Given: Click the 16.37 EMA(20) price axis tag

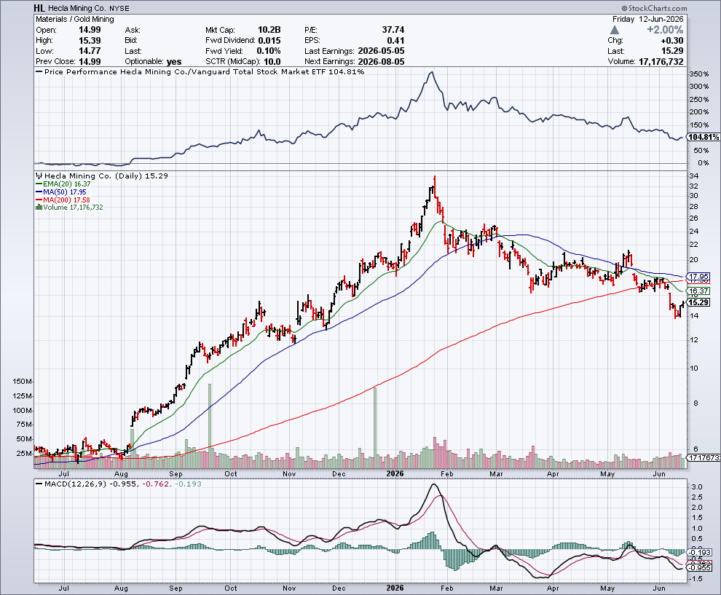Looking at the screenshot, I should point(698,291).
